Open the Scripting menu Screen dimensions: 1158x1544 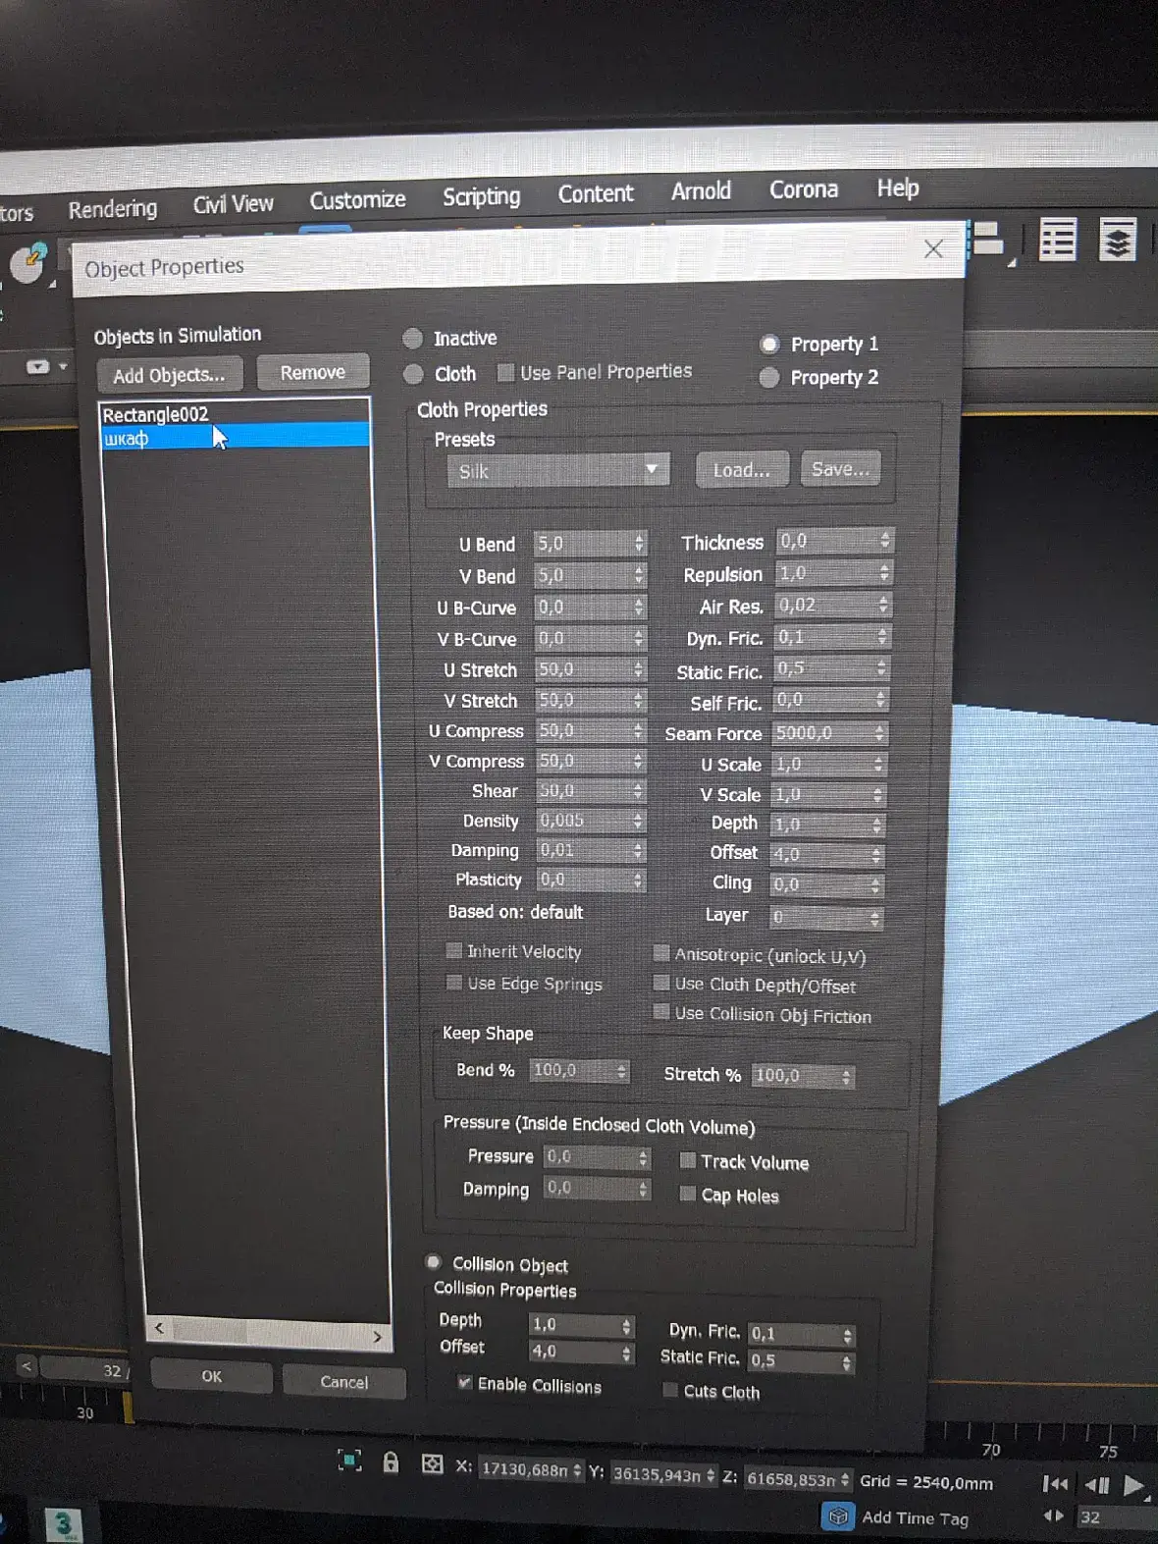(x=481, y=196)
